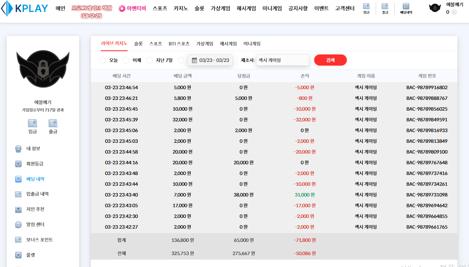Switch to the 슬롯 tab
The width and height of the screenshot is (469, 267).
tap(138, 44)
